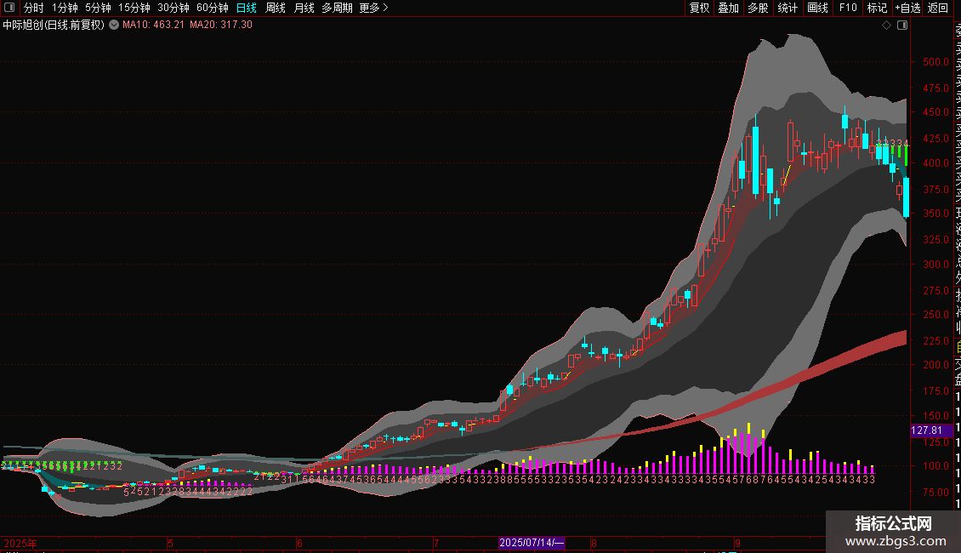Image resolution: width=961 pixels, height=553 pixels.
Task: Select the 60分钟 period
Action: click(x=213, y=8)
